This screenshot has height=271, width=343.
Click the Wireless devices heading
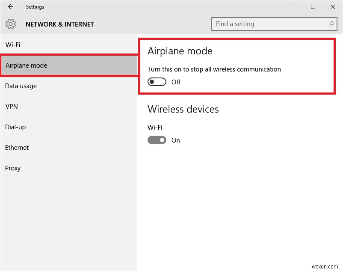coord(183,109)
